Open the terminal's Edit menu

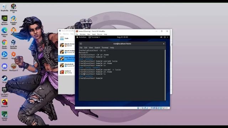(85, 48)
